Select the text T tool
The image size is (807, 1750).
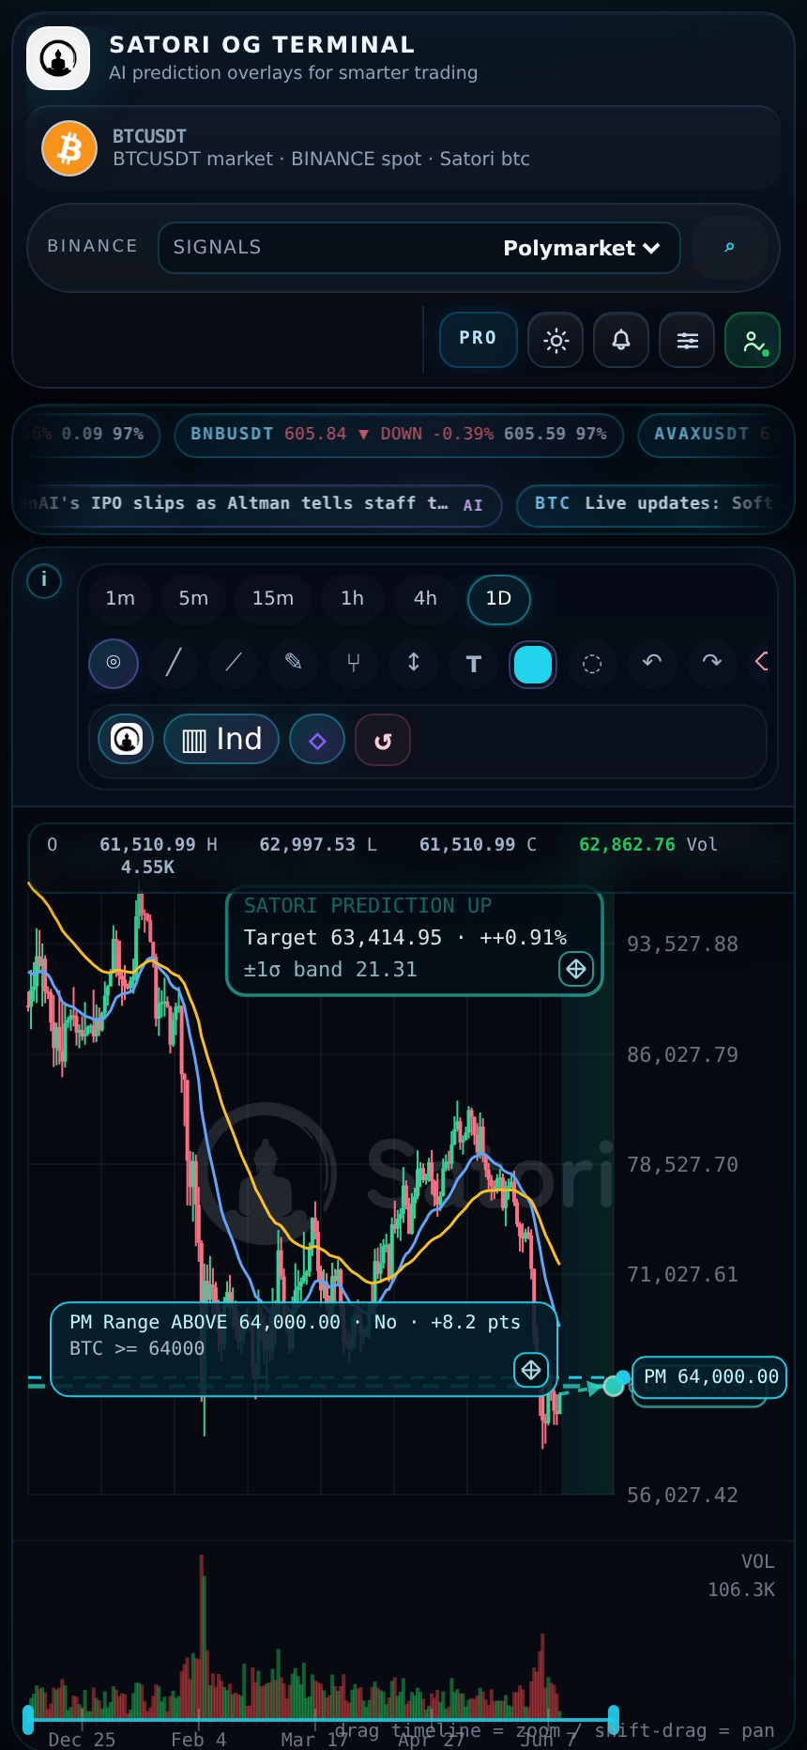coord(474,664)
